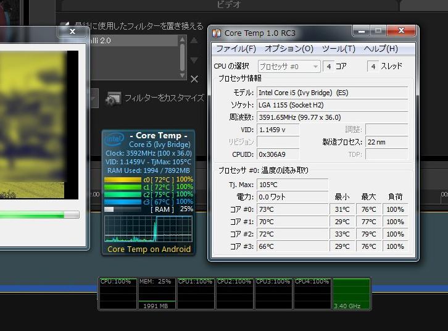Click the フィルターをカスタマイズ button
The image size is (448, 331).
(164, 98)
